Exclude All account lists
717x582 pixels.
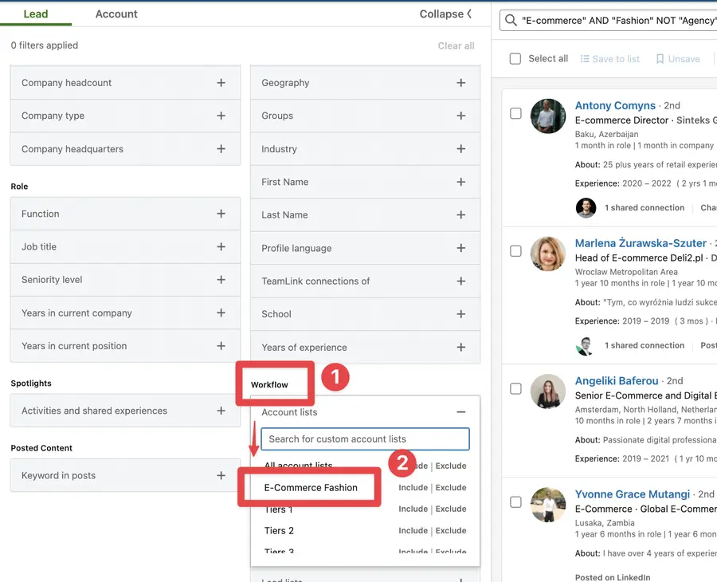(x=451, y=466)
